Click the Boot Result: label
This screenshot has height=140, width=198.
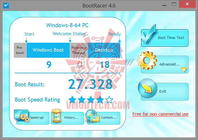pyautogui.click(x=30, y=84)
